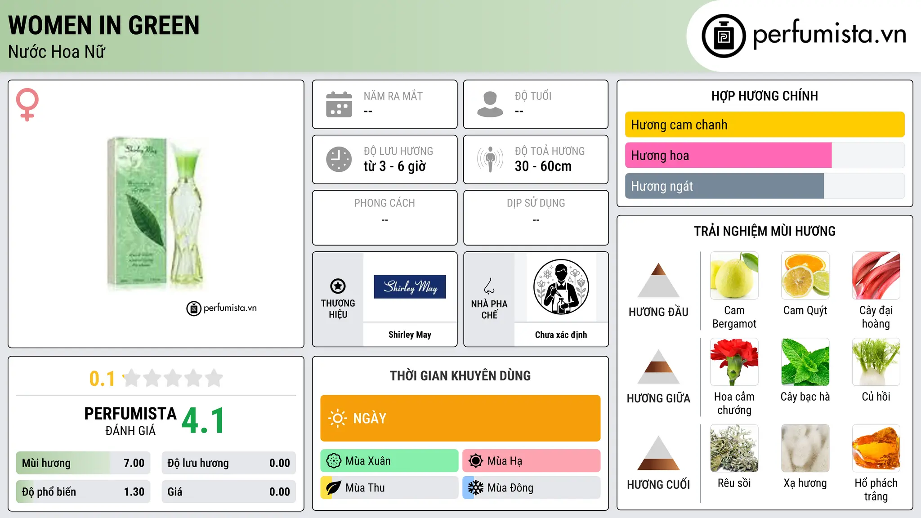Click the leaf icon for Mùa Thu
The width and height of the screenshot is (921, 518).
(x=334, y=488)
